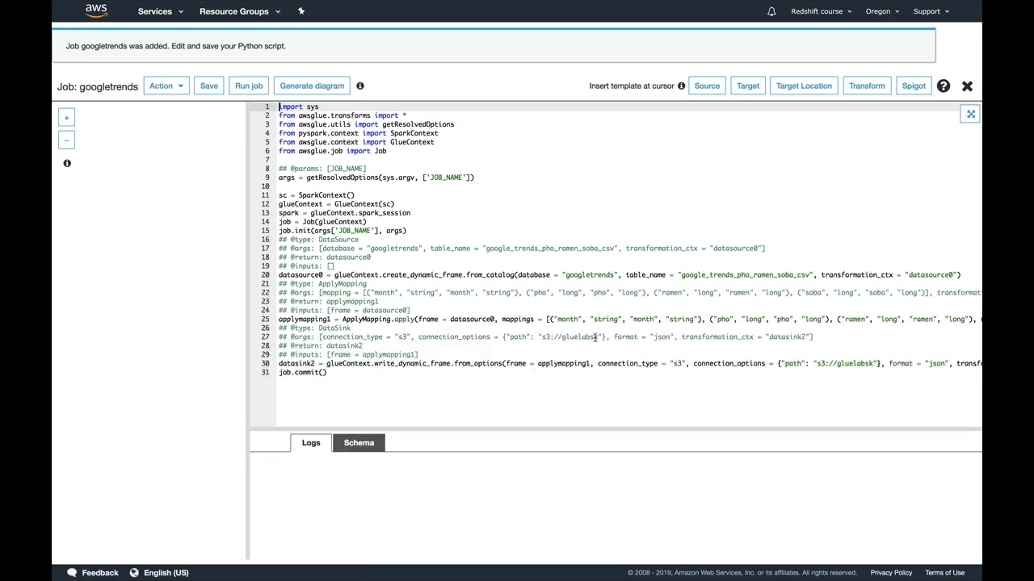Click line 31 job.commit() in code editor

(303, 372)
